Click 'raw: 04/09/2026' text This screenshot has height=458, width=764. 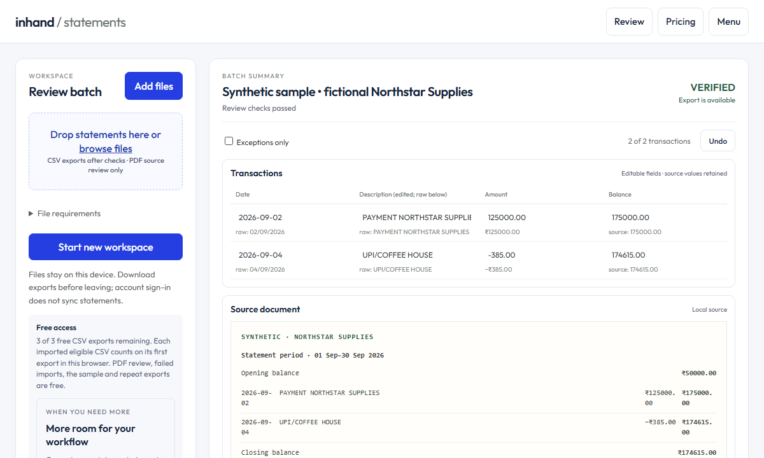coord(260,270)
